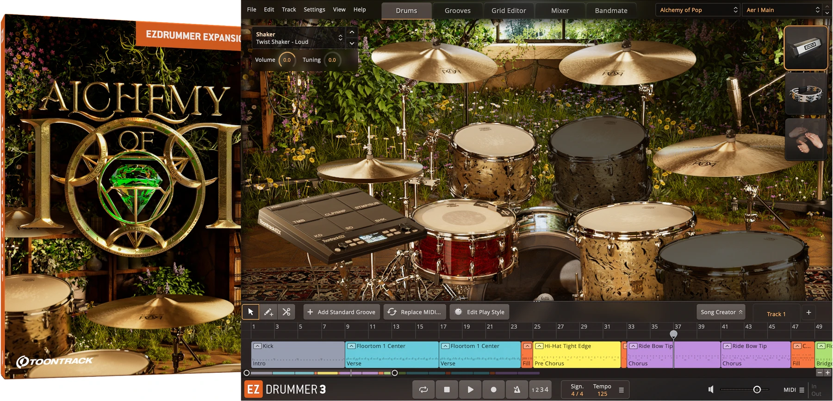Open the File menu

(x=252, y=9)
